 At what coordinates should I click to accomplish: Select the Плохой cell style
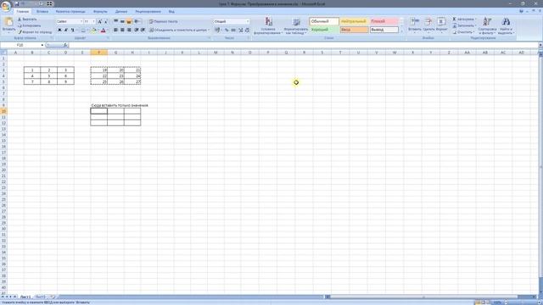(x=384, y=21)
